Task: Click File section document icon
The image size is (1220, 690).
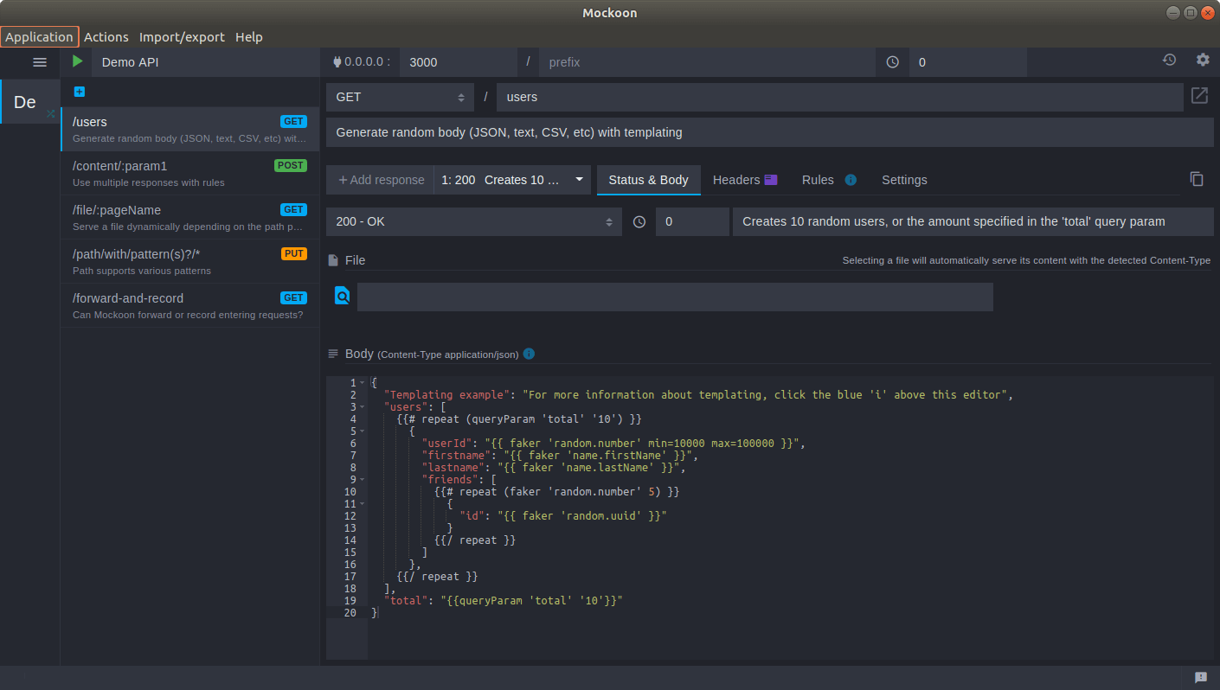Action: click(333, 260)
